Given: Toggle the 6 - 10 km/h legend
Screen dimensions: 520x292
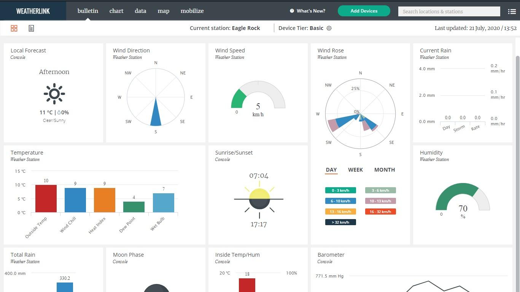Looking at the screenshot, I should (x=340, y=201).
